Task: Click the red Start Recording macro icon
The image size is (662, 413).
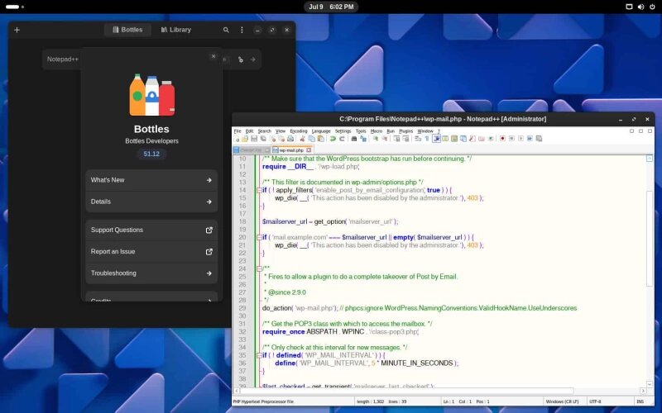Action: 503,138
